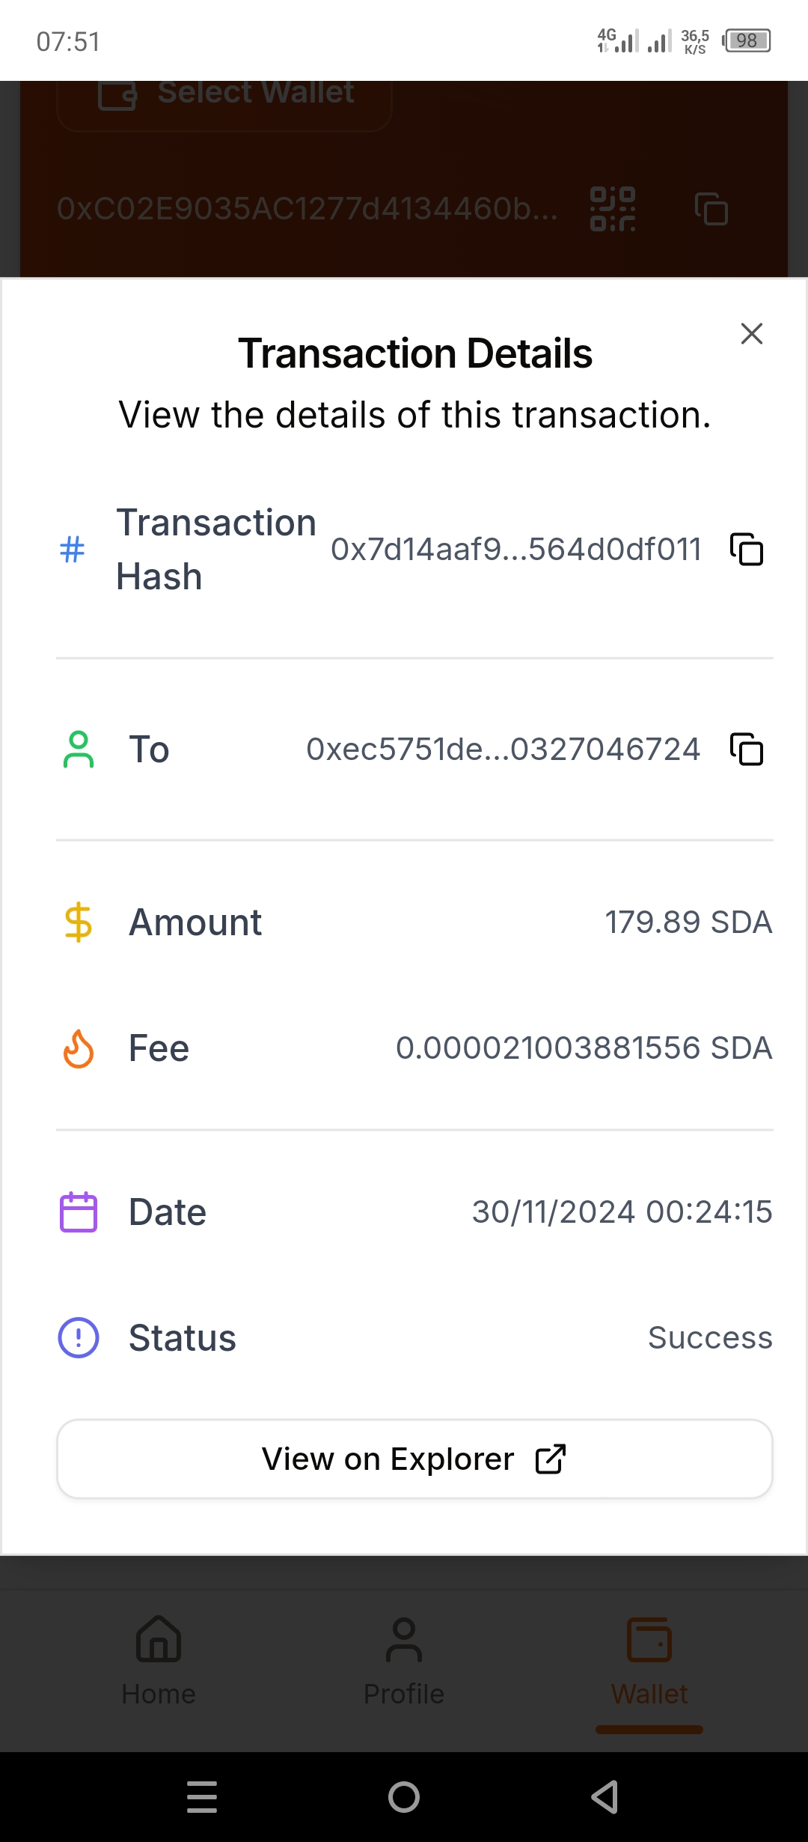Open the wallet QR code icon
This screenshot has width=808, height=1842.
pyautogui.click(x=613, y=209)
